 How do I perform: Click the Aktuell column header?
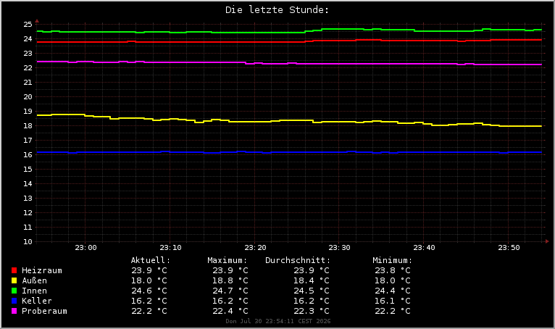[151, 260]
